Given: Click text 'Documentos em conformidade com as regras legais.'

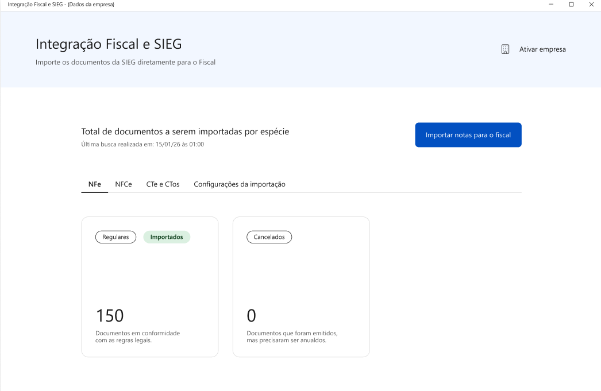Looking at the screenshot, I should click(137, 336).
